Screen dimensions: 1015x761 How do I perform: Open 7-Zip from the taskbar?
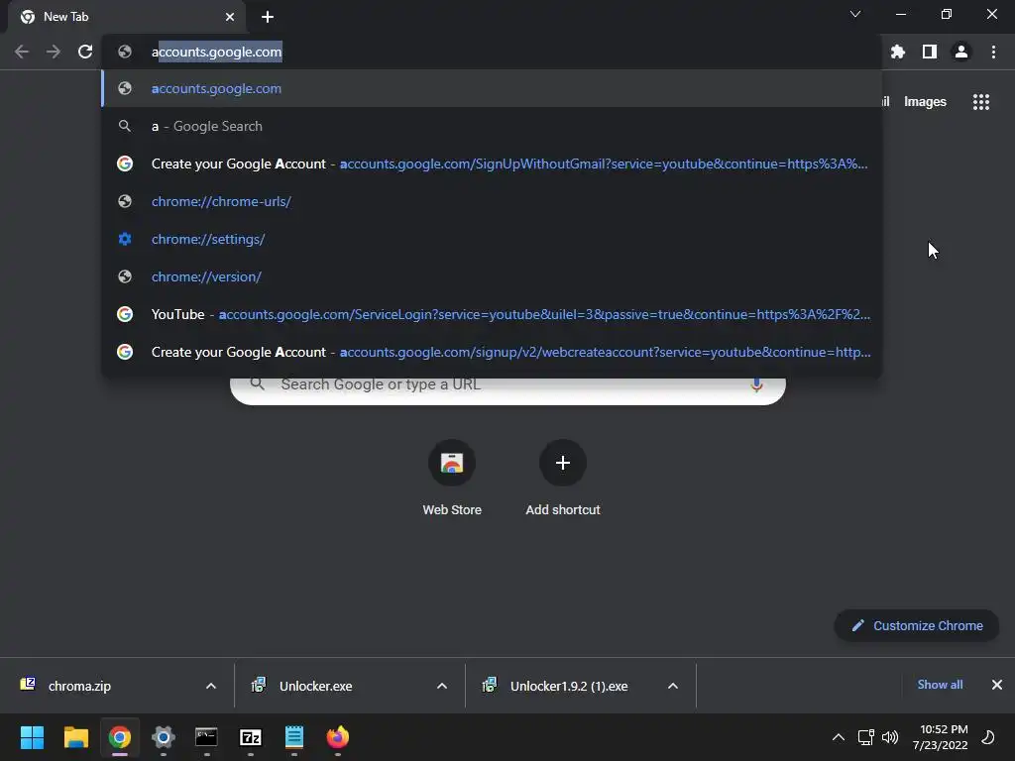click(251, 737)
